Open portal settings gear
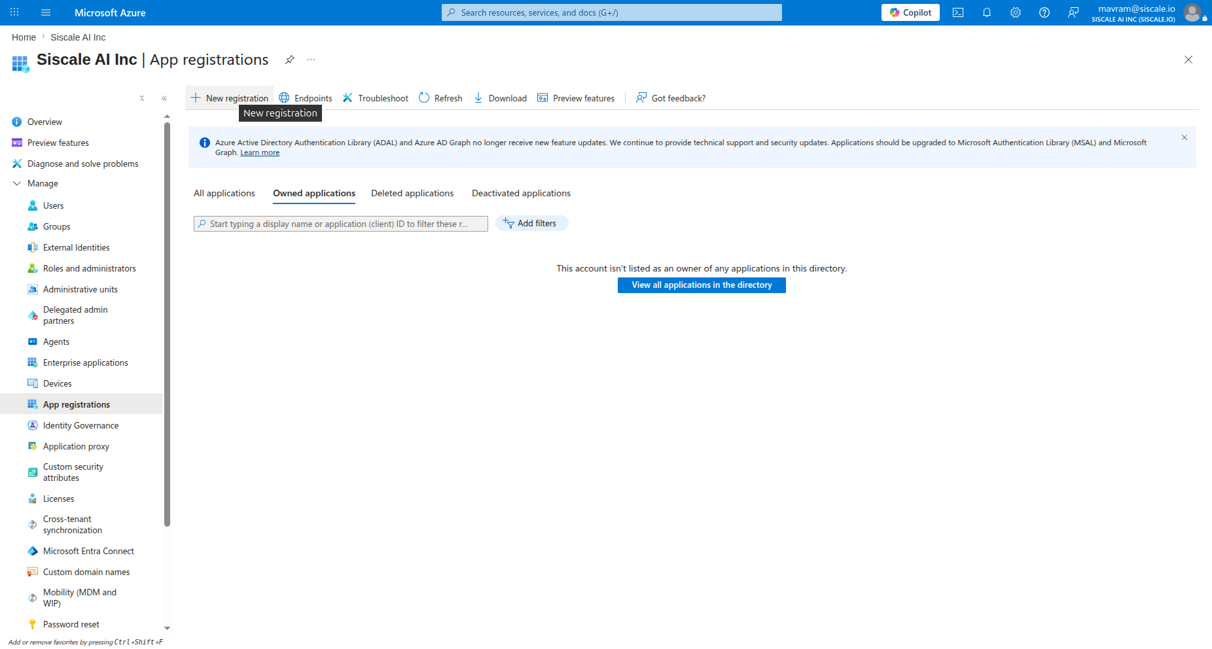 [x=1016, y=12]
